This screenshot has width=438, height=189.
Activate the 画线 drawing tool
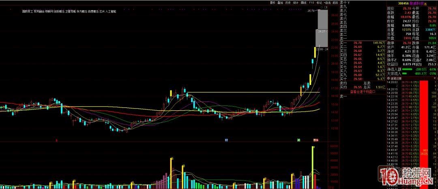304,2
